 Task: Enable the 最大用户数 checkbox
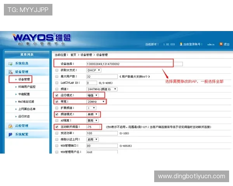click(57, 76)
